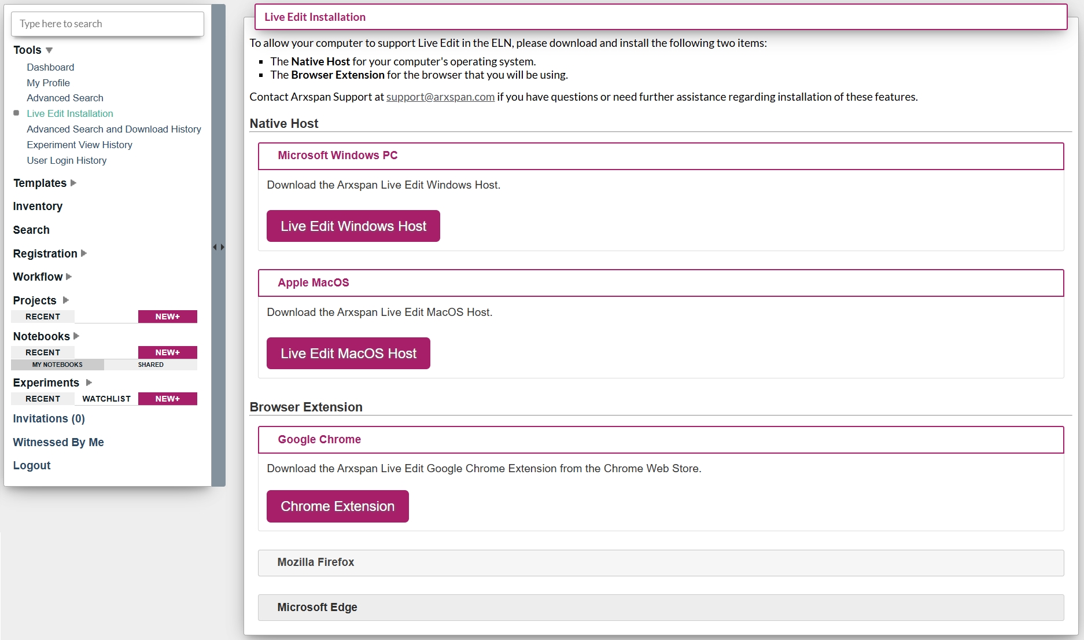Collapse the Apple MacOS section
The width and height of the screenshot is (1084, 640).
(661, 283)
